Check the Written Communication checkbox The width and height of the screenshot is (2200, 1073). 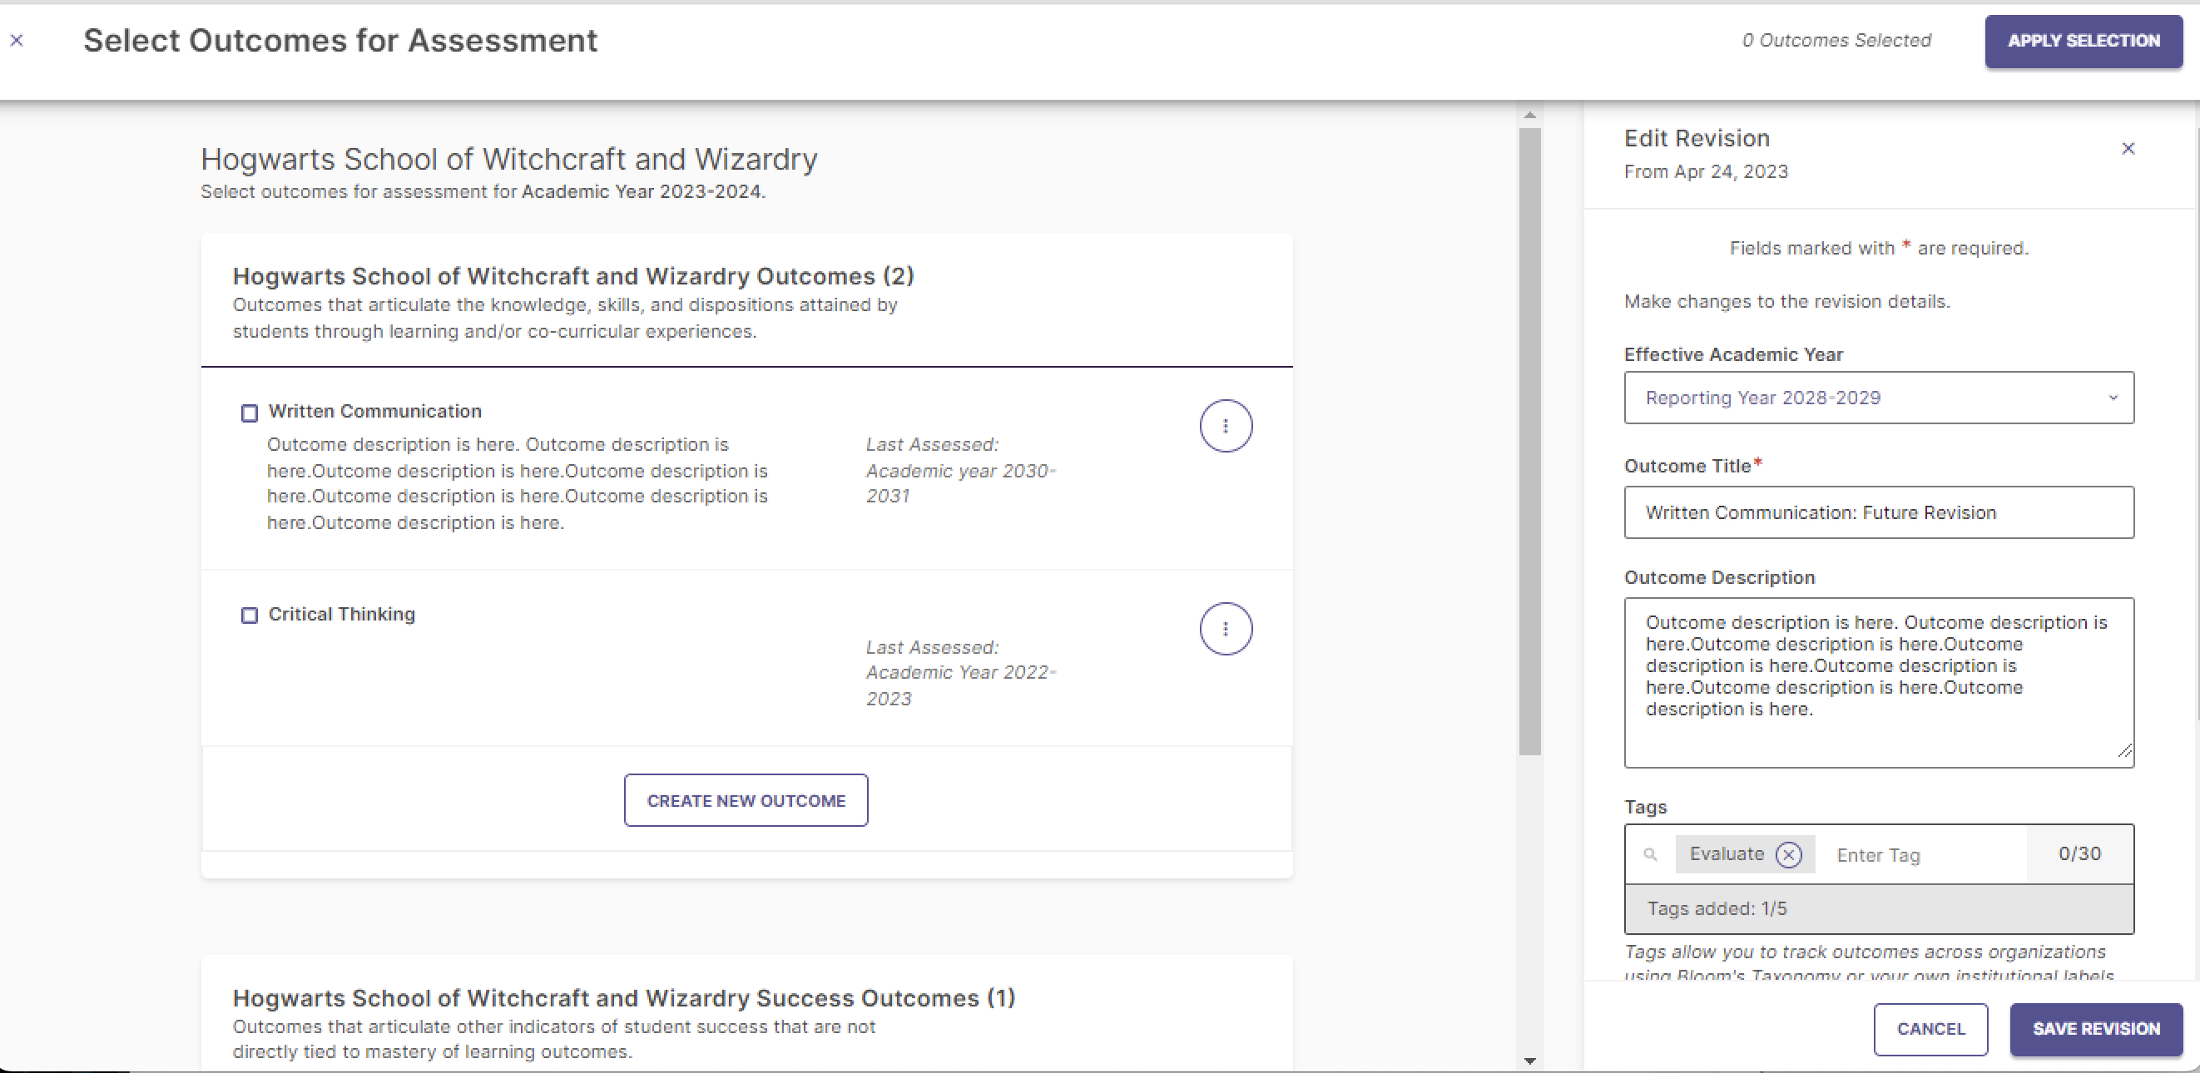click(250, 413)
